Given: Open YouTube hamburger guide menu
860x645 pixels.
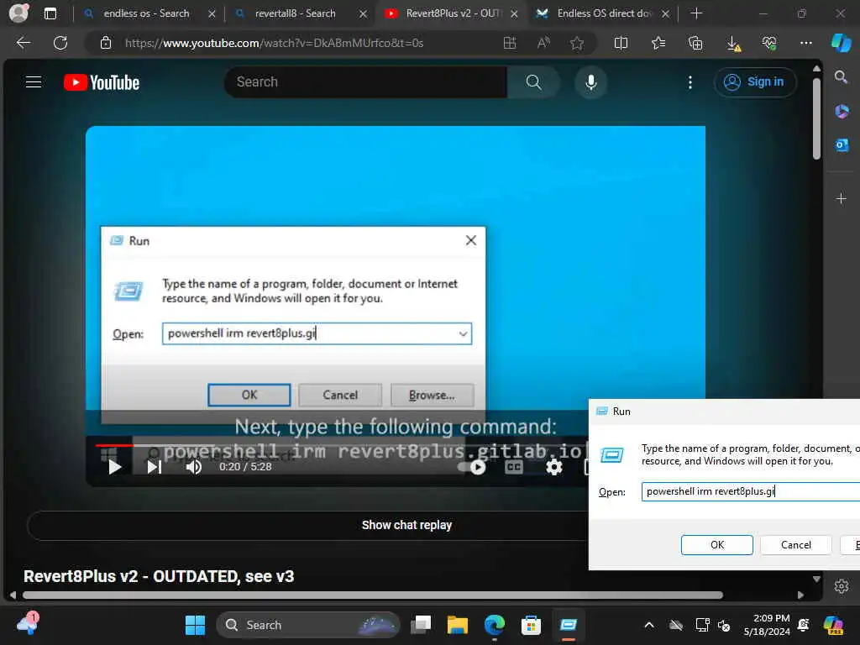Looking at the screenshot, I should coord(34,82).
